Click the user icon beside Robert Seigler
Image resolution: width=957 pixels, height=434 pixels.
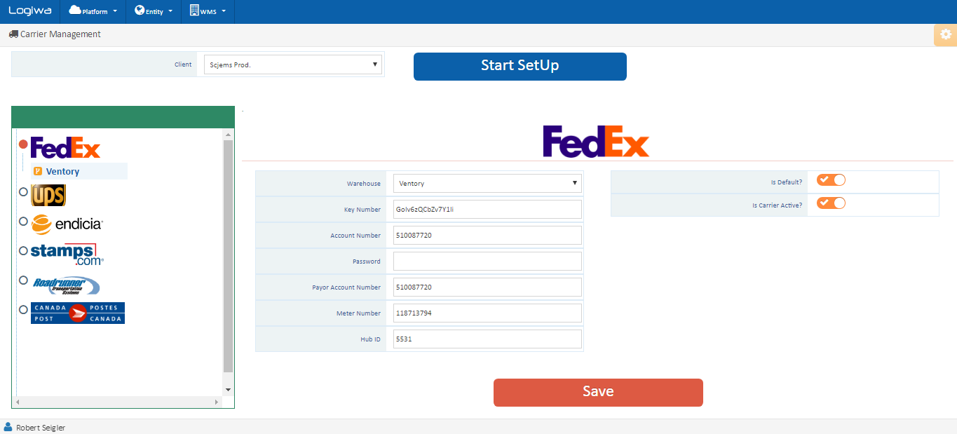point(8,427)
